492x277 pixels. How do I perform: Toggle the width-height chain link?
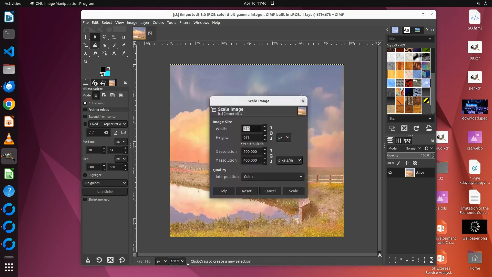pos(271,133)
